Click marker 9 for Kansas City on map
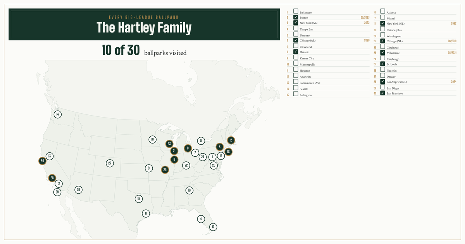The height and width of the screenshot is (244, 465). [x=148, y=168]
